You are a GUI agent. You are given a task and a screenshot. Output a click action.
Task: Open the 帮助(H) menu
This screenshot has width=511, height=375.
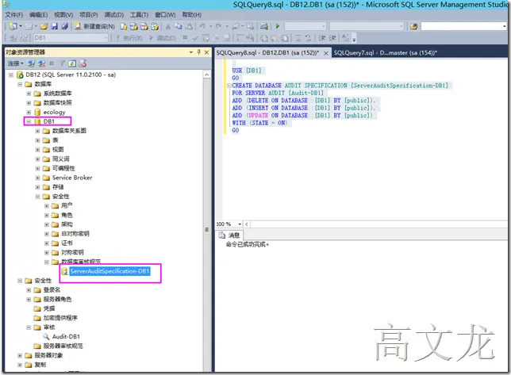[192, 15]
